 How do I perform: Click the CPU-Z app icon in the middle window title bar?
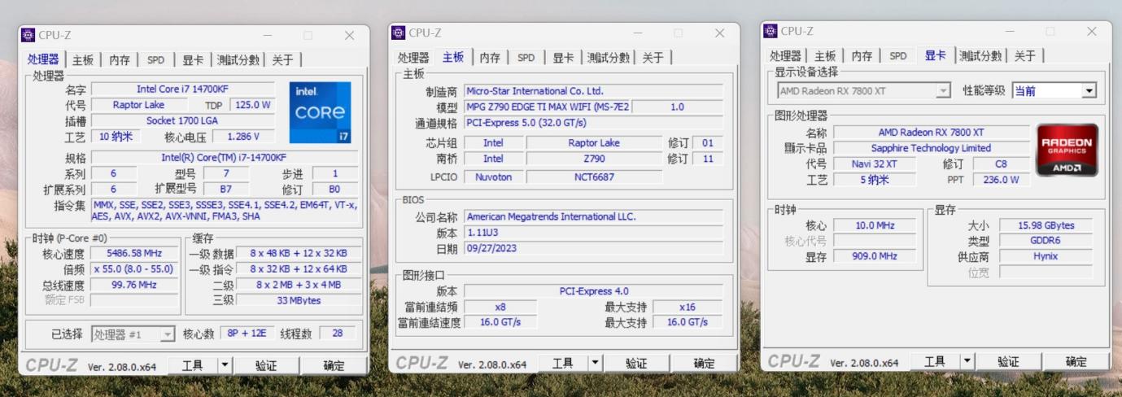point(399,33)
